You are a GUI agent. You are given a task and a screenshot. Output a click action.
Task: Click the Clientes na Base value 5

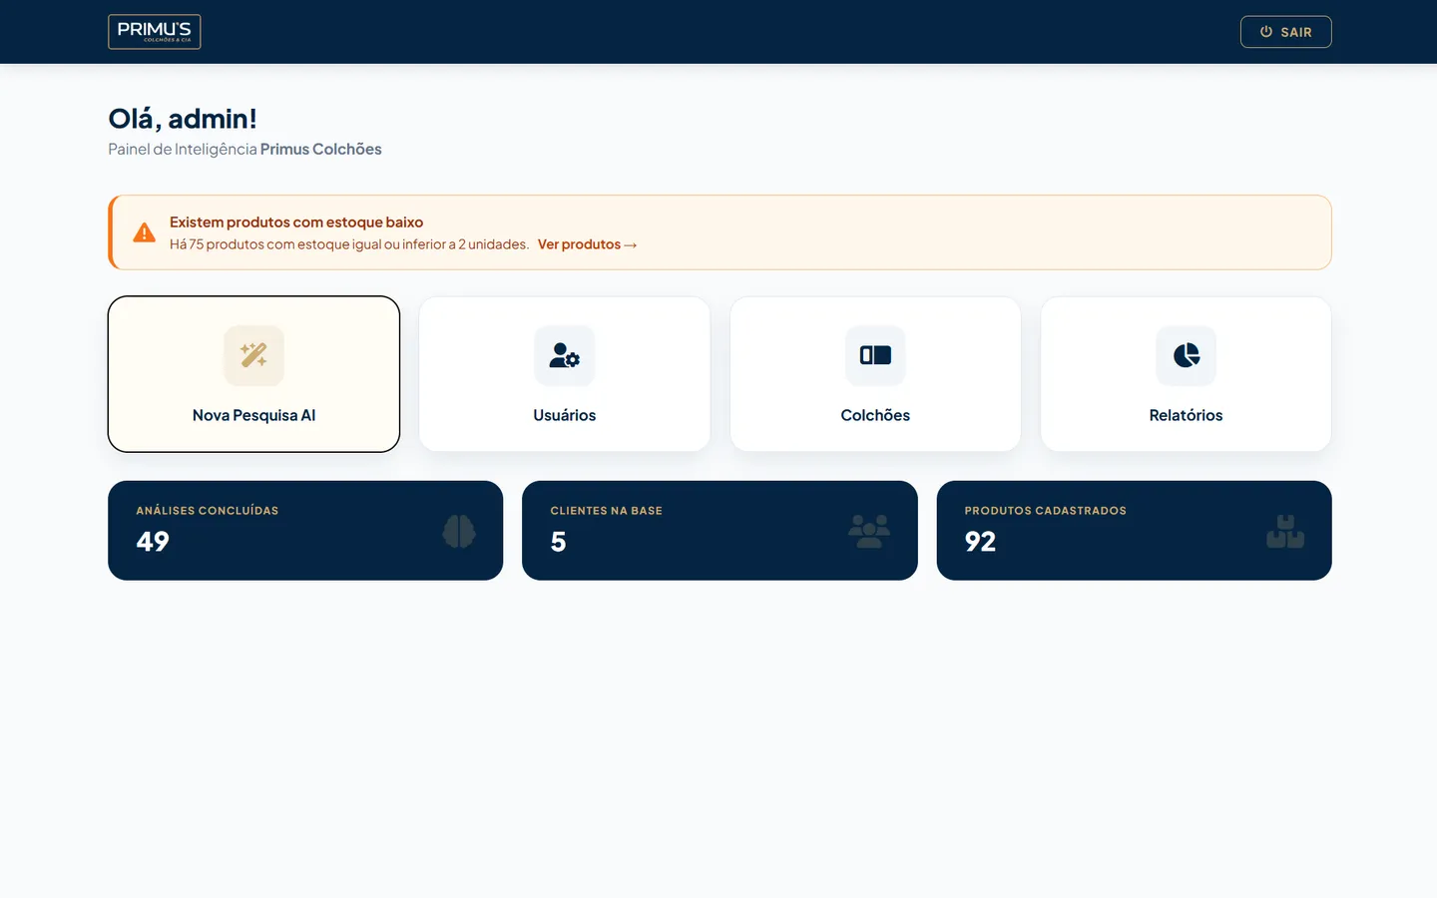(559, 542)
